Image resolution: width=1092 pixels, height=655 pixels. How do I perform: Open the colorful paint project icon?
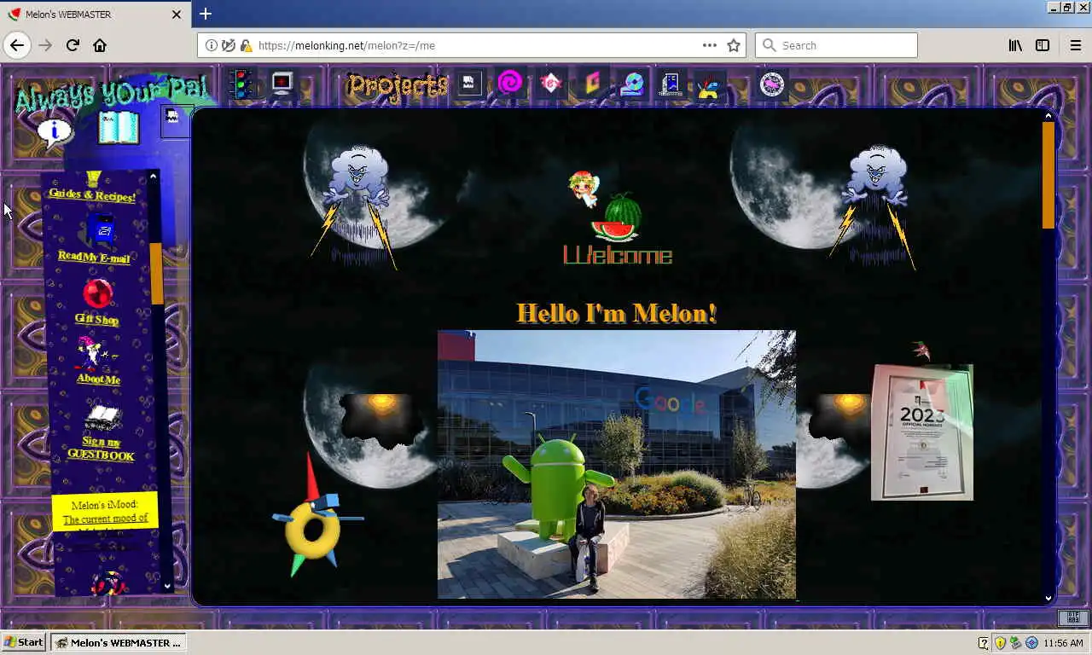coord(708,84)
